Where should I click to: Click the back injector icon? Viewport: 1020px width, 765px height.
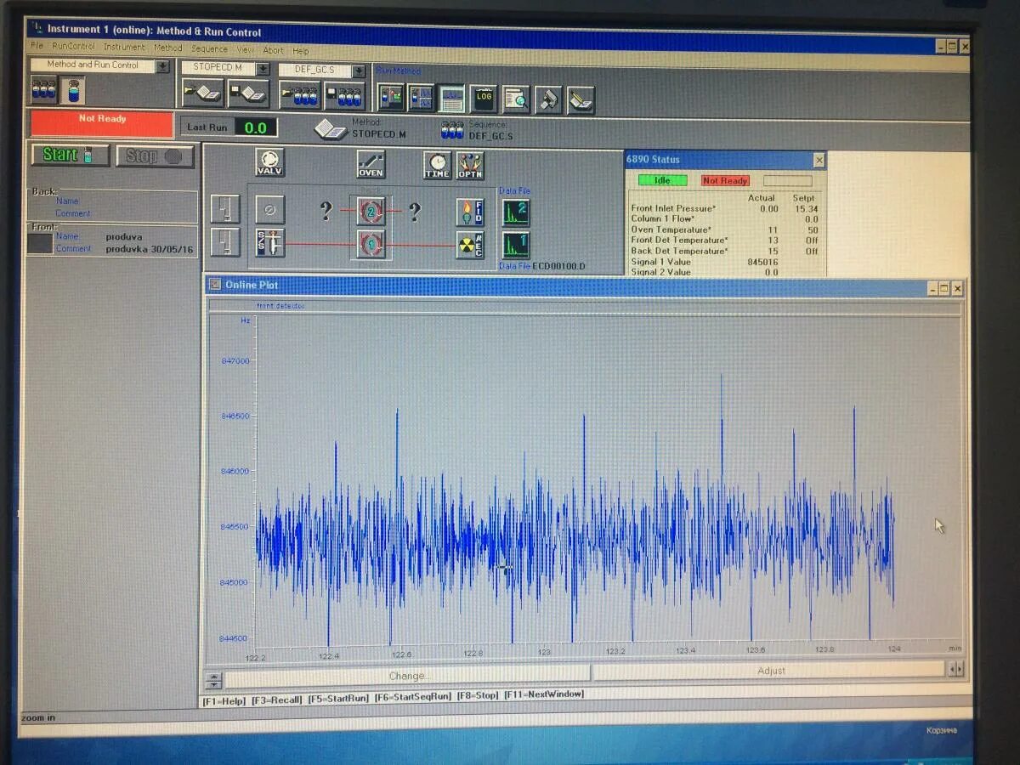(225, 209)
